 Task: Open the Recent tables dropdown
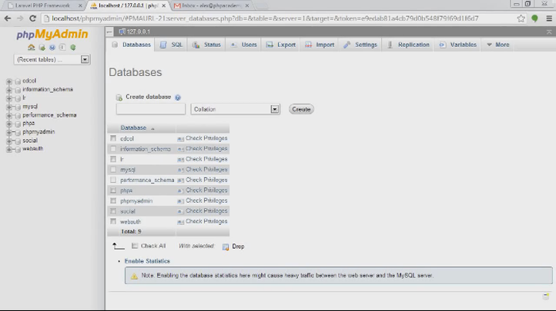(x=52, y=59)
